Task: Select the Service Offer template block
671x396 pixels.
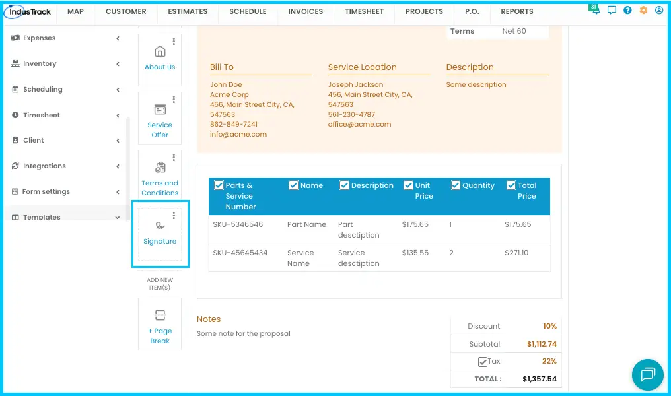Action: tap(160, 118)
